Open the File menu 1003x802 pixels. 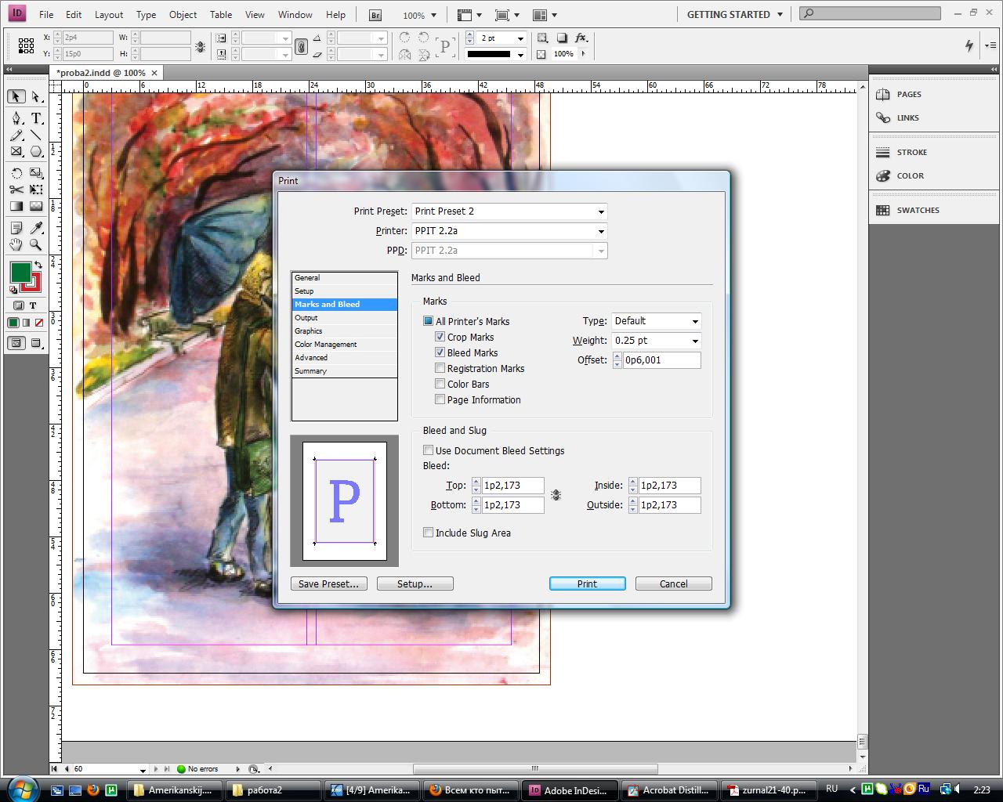coord(46,15)
